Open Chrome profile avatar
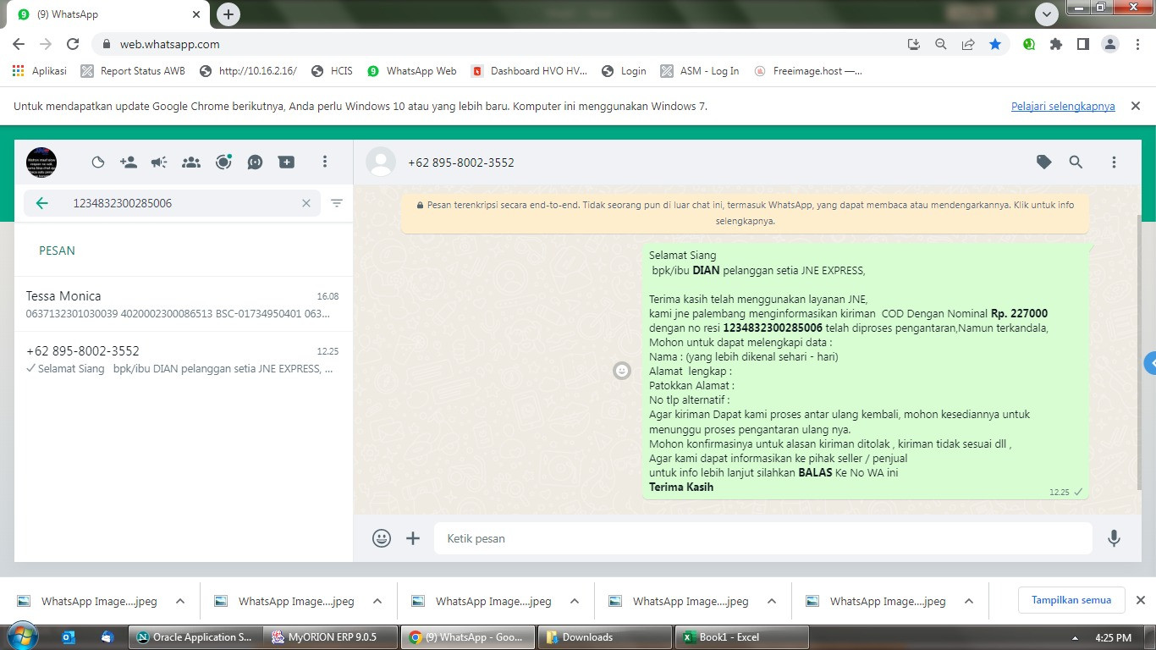This screenshot has height=650, width=1156. 1110,44
